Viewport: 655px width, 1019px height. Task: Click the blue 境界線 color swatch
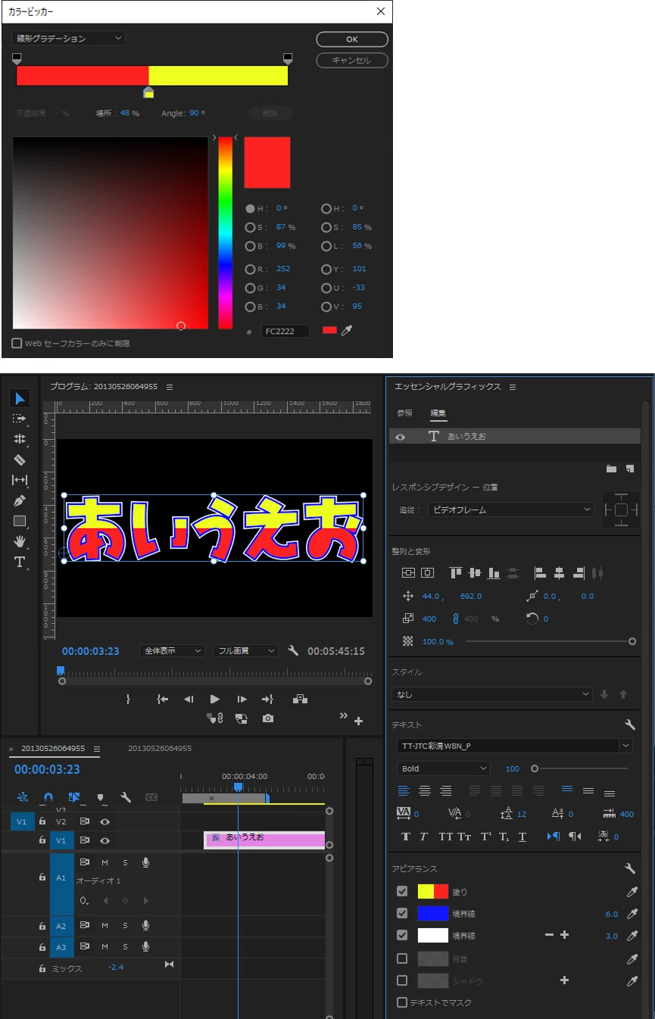(x=433, y=914)
